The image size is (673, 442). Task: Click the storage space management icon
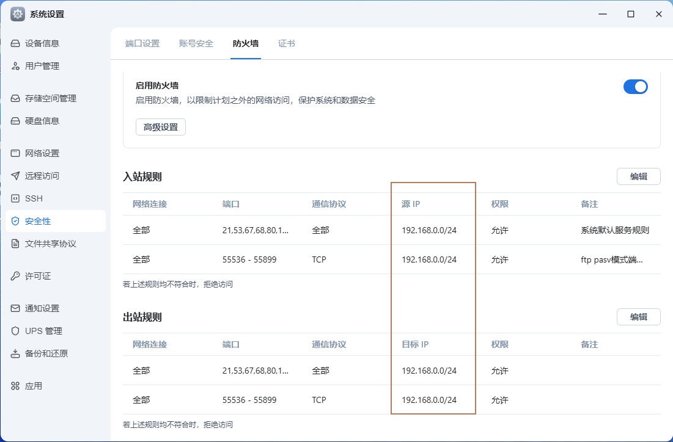[x=15, y=98]
